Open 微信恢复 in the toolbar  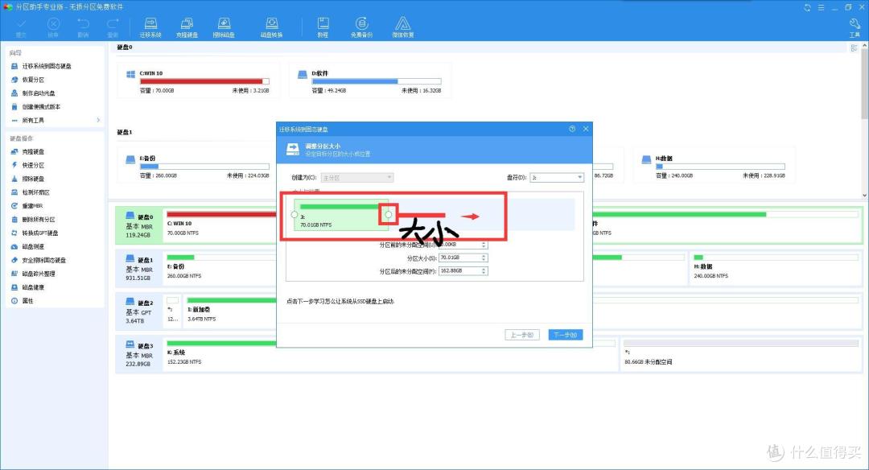pyautogui.click(x=403, y=27)
